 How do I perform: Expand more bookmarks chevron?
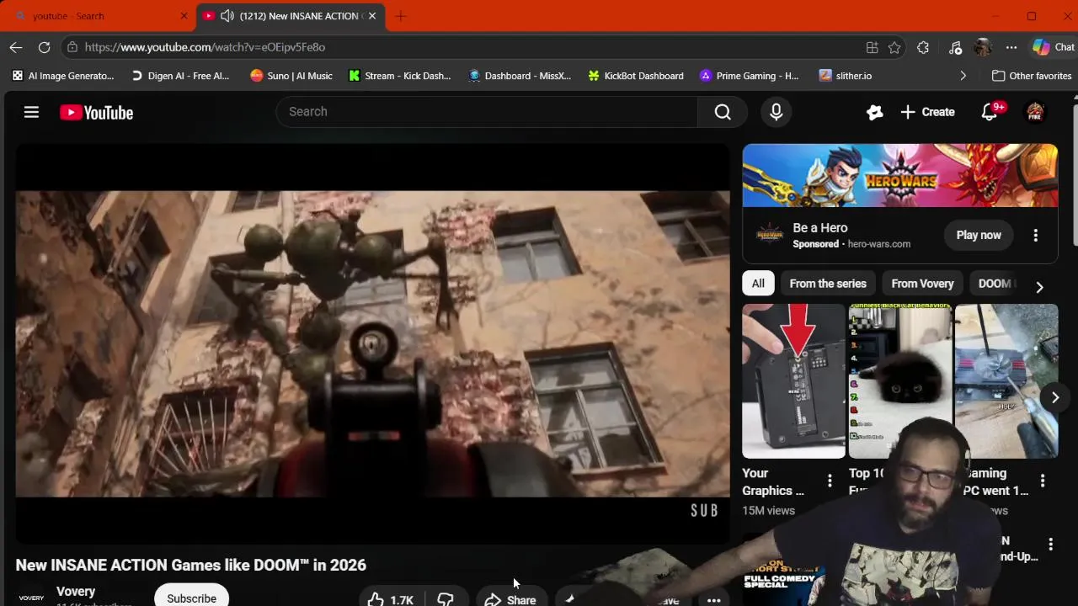(x=963, y=76)
